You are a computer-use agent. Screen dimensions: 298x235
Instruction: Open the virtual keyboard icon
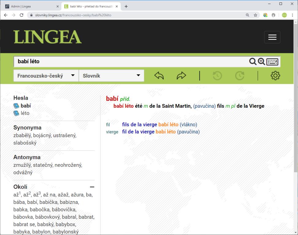pos(272,62)
